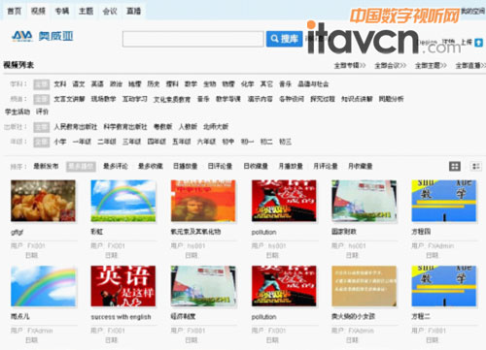Viewport: 486px width, 350px height.
Task: Filter by publisher 科学教育出版社
Action: (x=125, y=127)
